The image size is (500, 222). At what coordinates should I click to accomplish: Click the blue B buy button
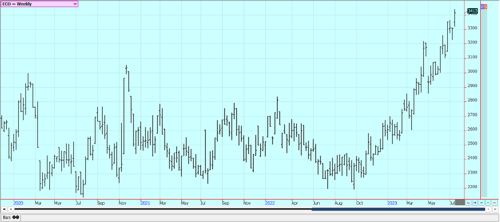click(482, 6)
